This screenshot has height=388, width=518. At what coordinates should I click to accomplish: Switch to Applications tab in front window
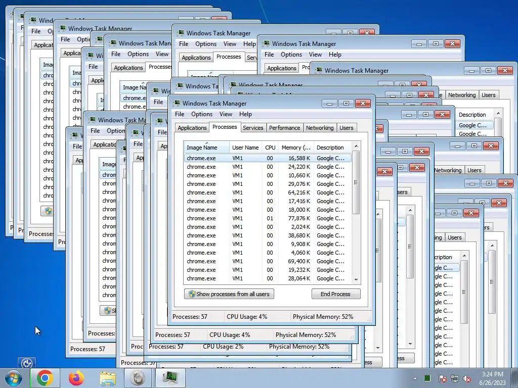(192, 128)
